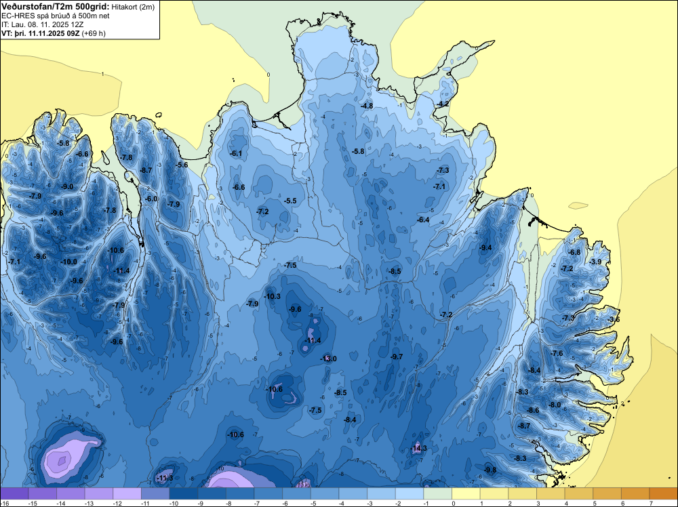The width and height of the screenshot is (678, 507).
Task: Click the -6.4 temperature label
Action: pos(423,220)
